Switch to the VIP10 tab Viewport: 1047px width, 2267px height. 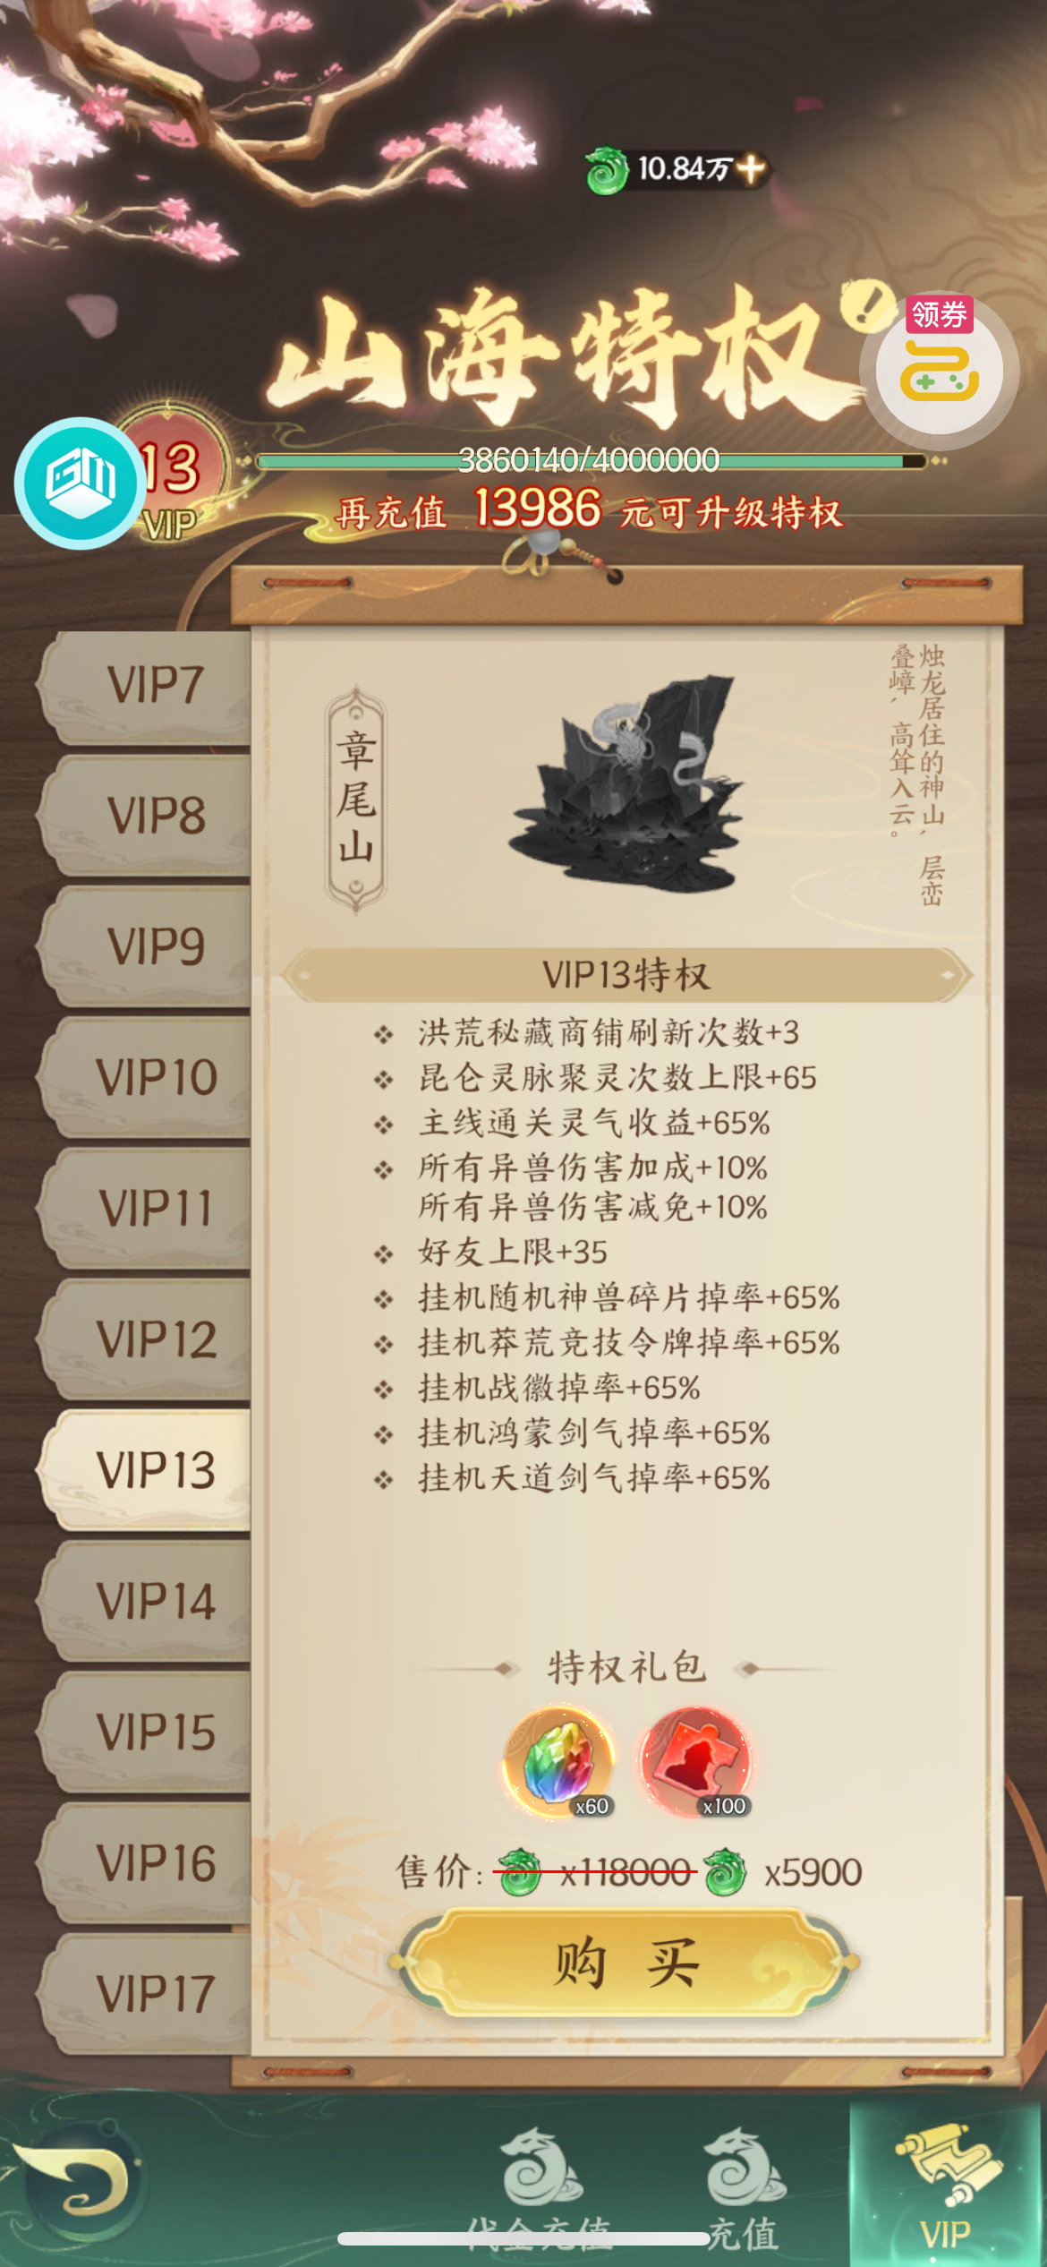pos(146,1078)
